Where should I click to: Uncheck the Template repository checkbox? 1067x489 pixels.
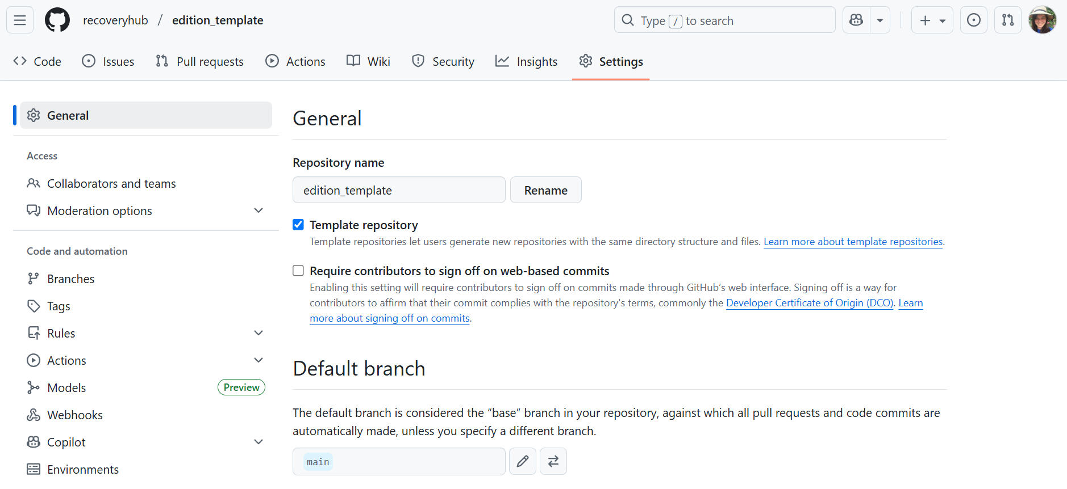[298, 225]
